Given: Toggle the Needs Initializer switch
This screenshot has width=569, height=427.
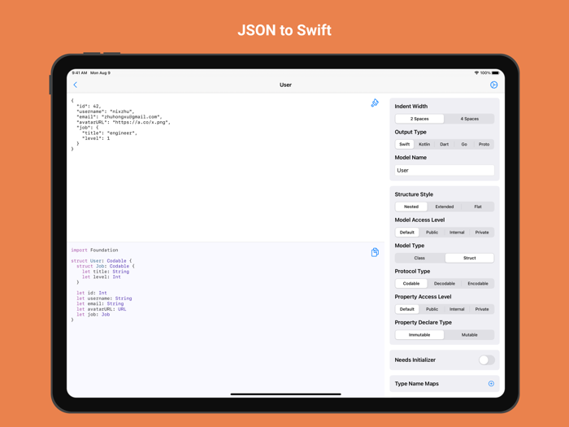Looking at the screenshot, I should (x=486, y=359).
